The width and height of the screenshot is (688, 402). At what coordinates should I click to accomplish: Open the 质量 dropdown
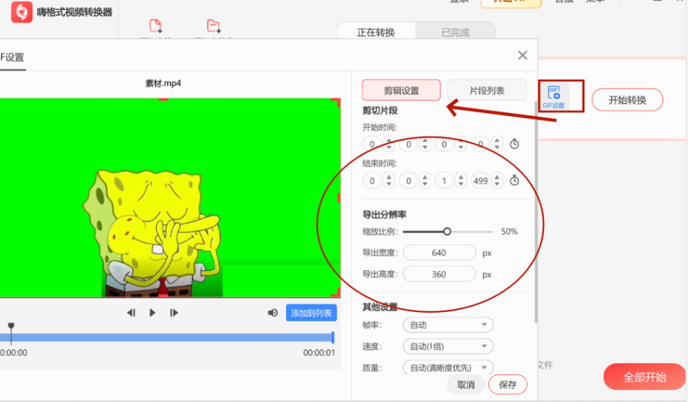click(x=447, y=367)
